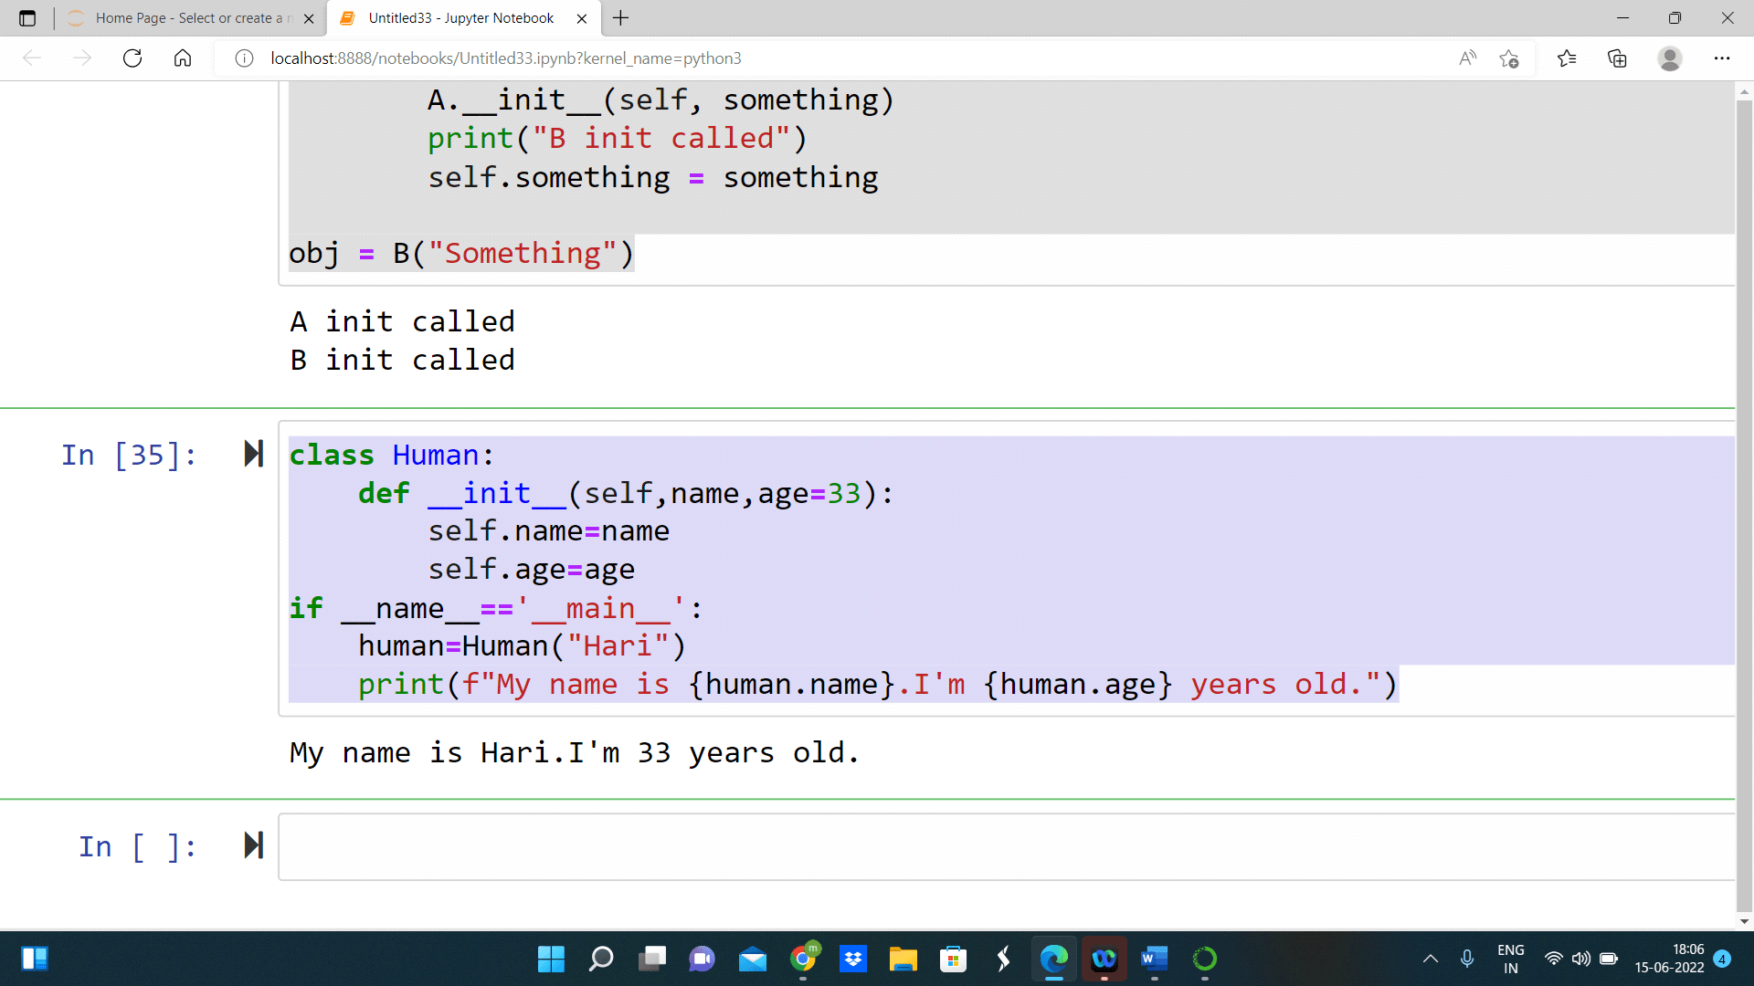Viewport: 1754px width, 986px height.
Task: Click the Microsoft Word taskbar icon
Action: [1153, 960]
